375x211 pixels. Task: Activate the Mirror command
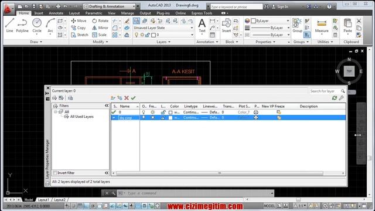(100, 28)
